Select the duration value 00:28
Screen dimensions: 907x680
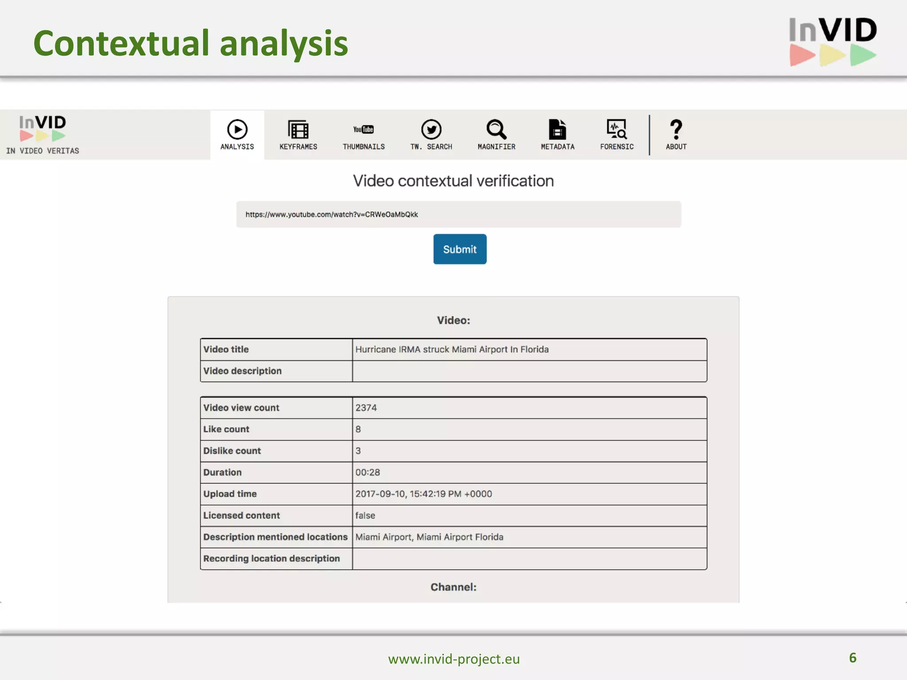pyautogui.click(x=368, y=472)
